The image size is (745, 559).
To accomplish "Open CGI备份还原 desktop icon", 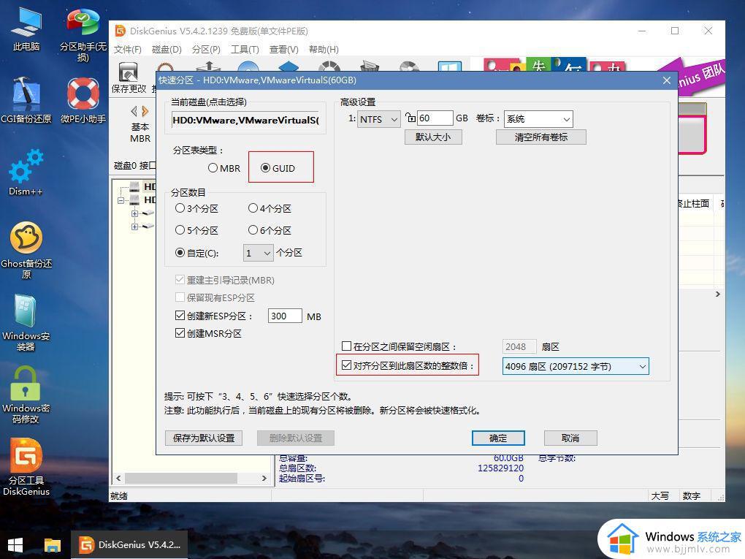I will [x=26, y=100].
